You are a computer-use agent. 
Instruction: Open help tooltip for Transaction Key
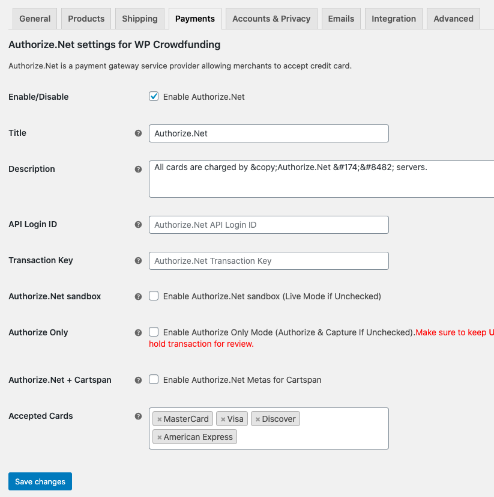pos(138,261)
